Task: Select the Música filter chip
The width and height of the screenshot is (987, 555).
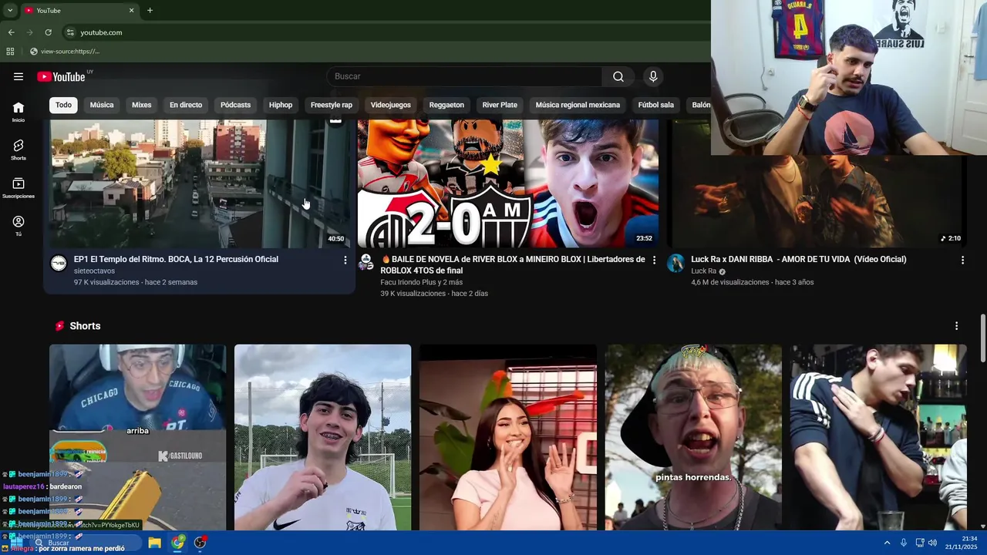Action: point(102,105)
